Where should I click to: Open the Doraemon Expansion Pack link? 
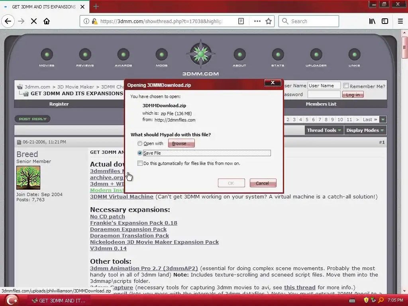pos(128,229)
